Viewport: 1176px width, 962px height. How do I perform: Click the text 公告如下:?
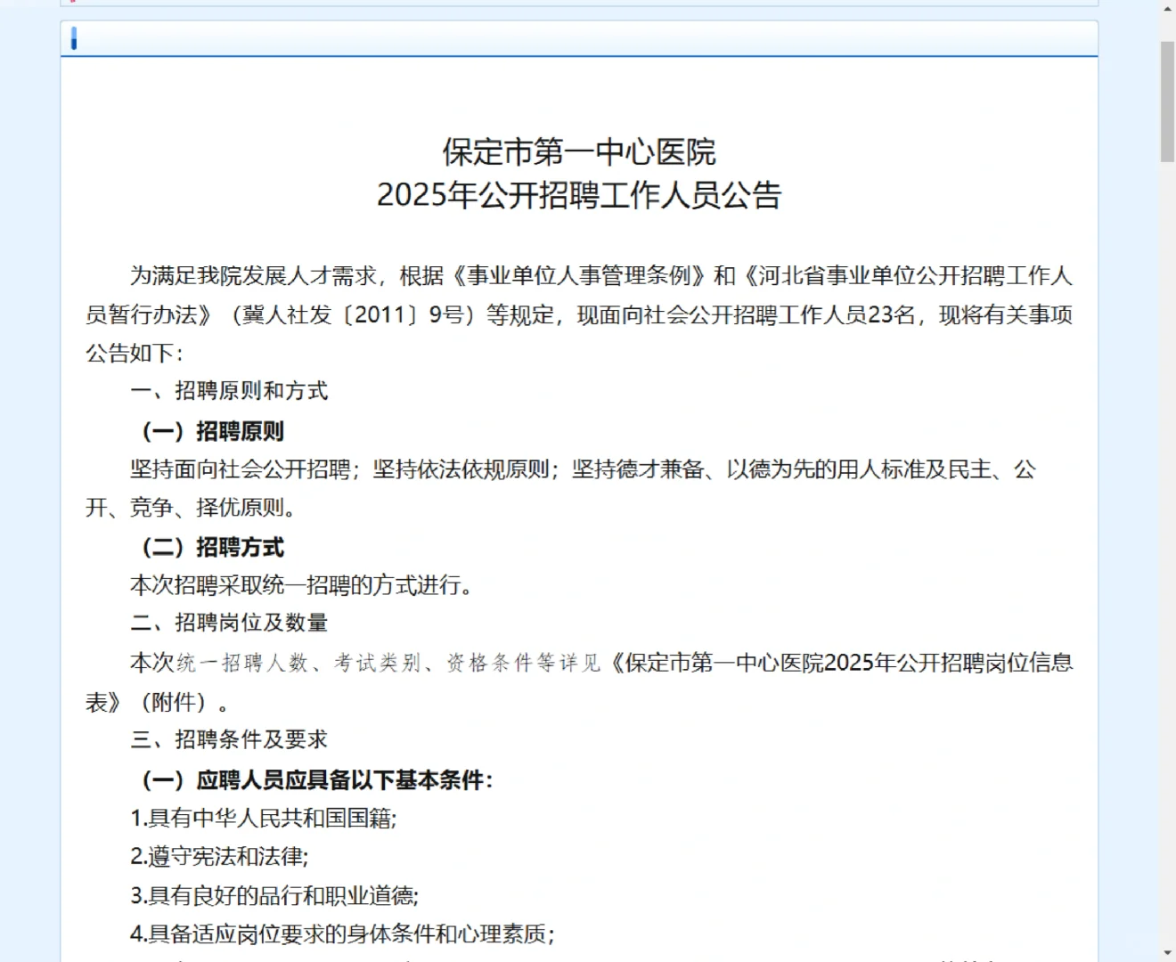pyautogui.click(x=135, y=353)
